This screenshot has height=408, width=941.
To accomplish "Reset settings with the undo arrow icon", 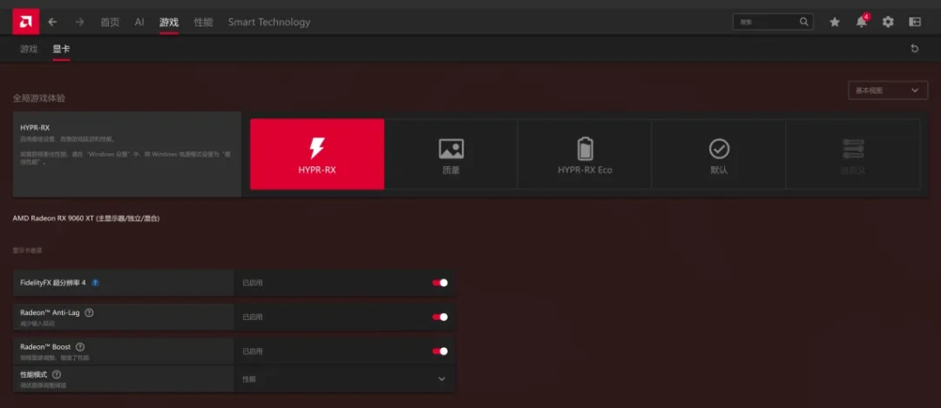I will 915,49.
